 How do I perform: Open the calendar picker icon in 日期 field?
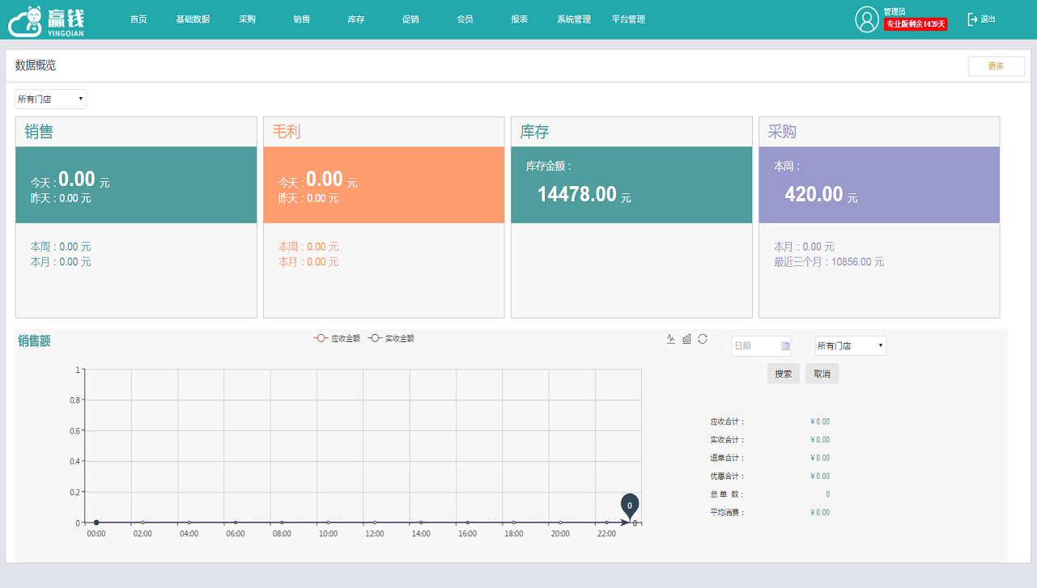(785, 346)
